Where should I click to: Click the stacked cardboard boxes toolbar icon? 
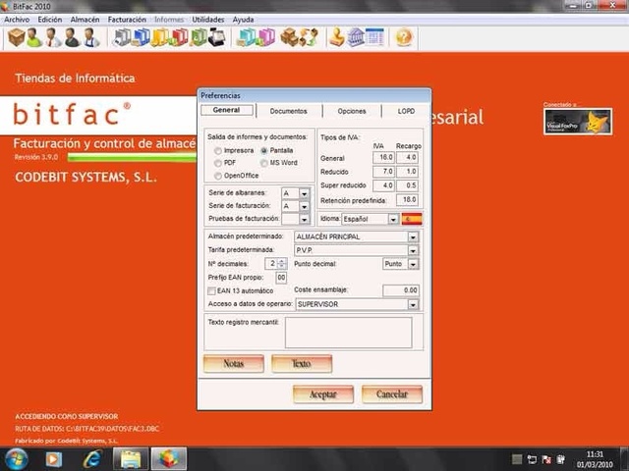289,38
